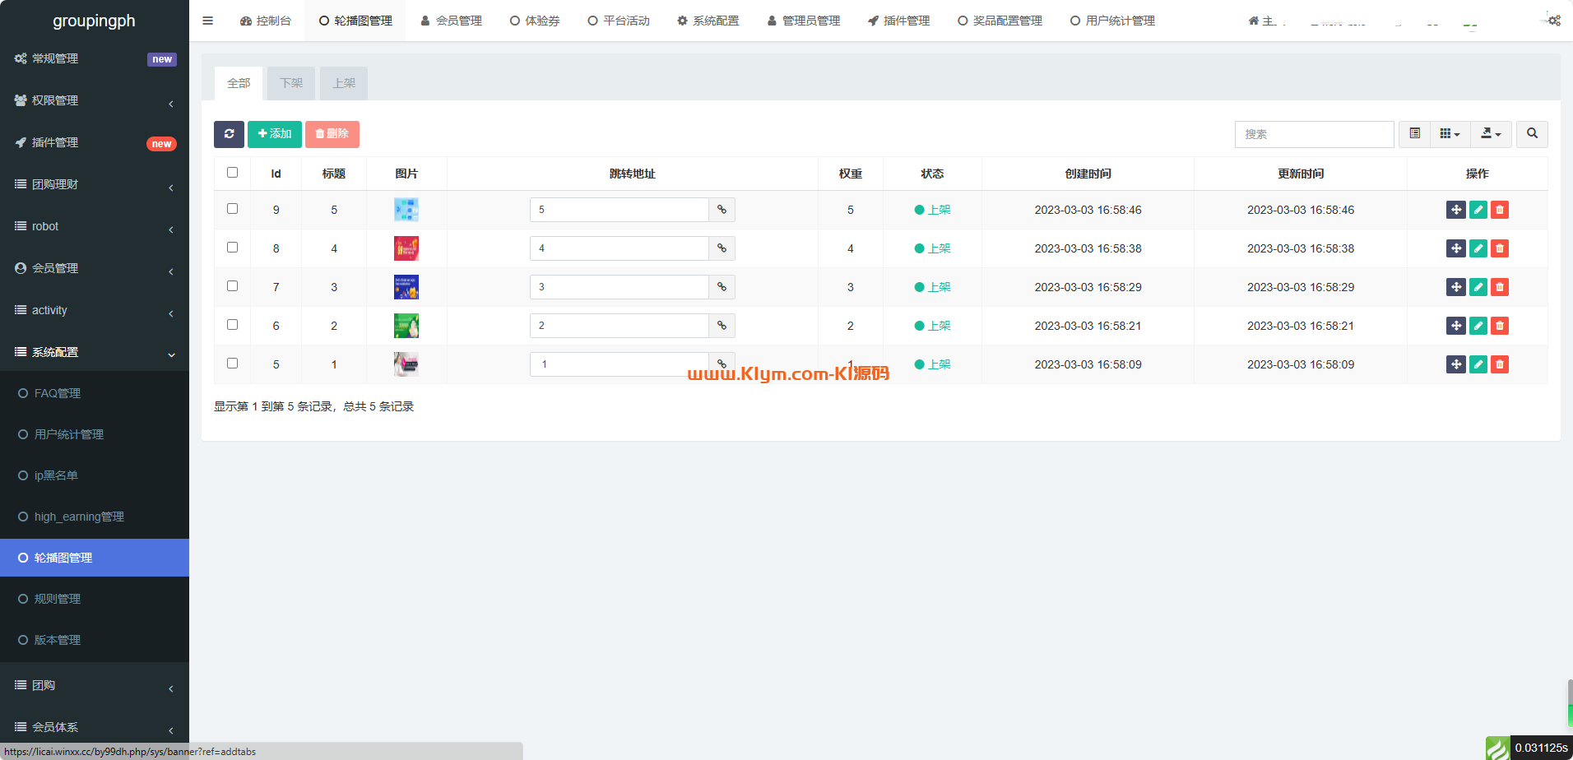Delete the banner with Id 6
This screenshot has height=760, width=1573.
tap(1500, 326)
